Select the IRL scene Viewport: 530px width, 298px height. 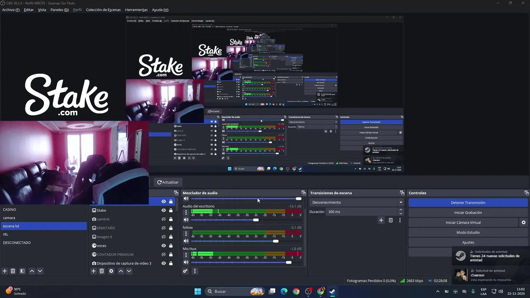(x=43, y=234)
